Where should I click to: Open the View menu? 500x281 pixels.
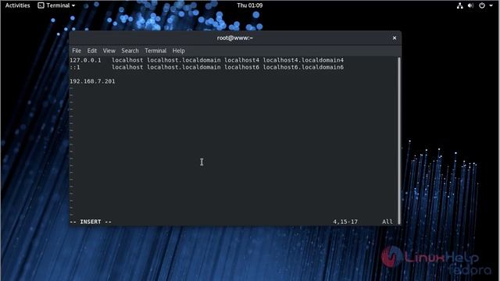tap(109, 51)
